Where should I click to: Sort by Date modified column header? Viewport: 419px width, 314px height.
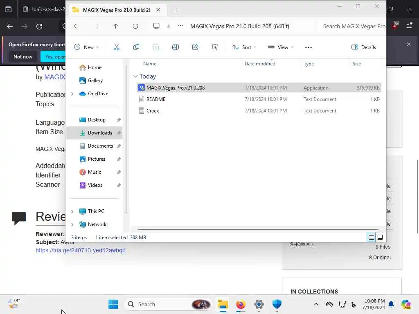tap(260, 64)
